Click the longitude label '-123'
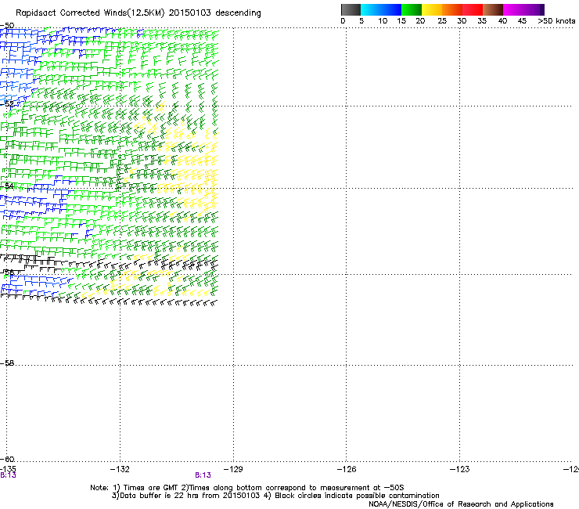Screen dimensions: 579x509 click(459, 469)
